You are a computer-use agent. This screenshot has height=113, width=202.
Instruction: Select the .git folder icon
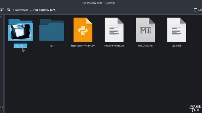[51, 30]
